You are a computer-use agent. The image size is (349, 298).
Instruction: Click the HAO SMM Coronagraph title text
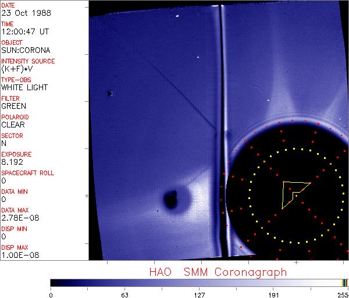[x=218, y=272]
